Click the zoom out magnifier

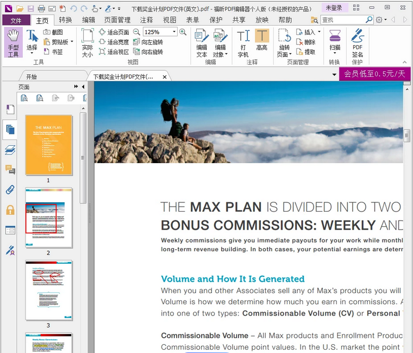(x=136, y=32)
